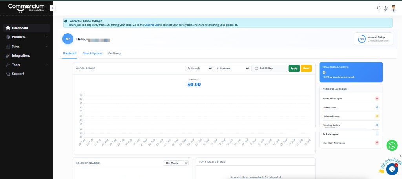The image size is (402, 179).
Task: Collapse sidebar with arrow button
Action: (53, 8)
